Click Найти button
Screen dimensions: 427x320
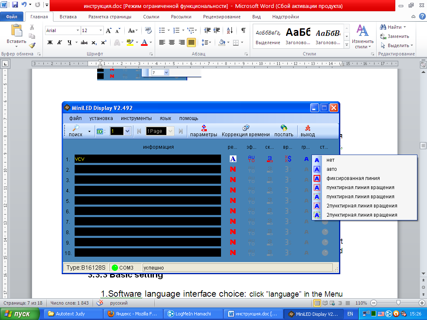pos(393,27)
